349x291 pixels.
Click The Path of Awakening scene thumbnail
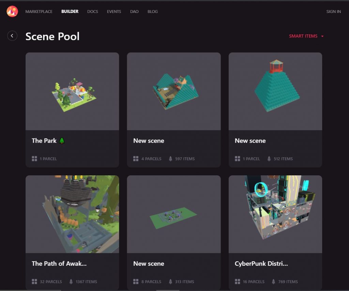click(72, 214)
